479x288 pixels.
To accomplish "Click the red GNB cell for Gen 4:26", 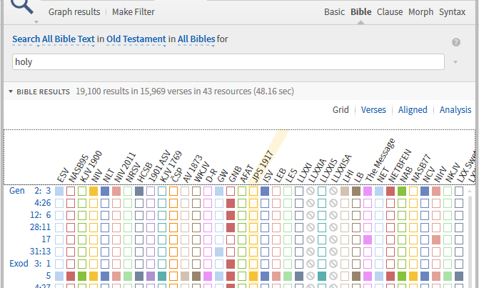I will coord(231,203).
